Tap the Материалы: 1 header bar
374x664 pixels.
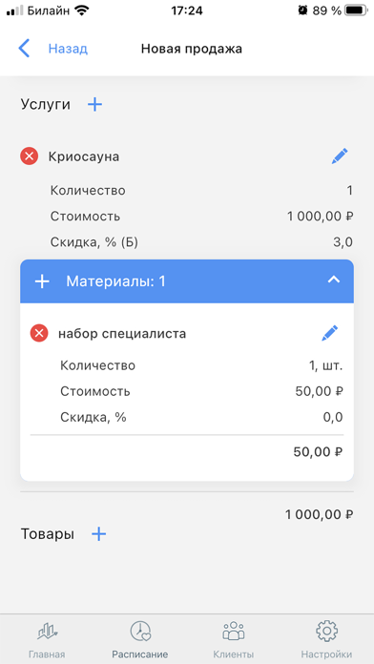coord(187,281)
